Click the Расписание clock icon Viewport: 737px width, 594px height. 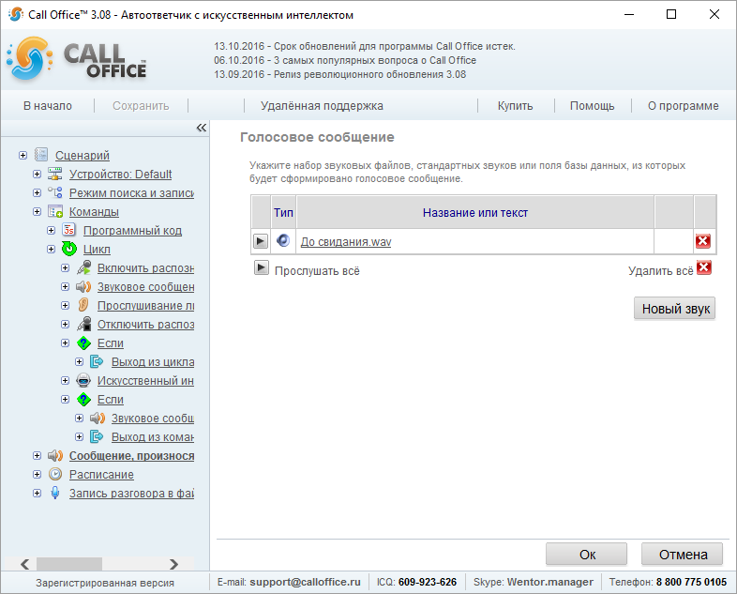[55, 474]
